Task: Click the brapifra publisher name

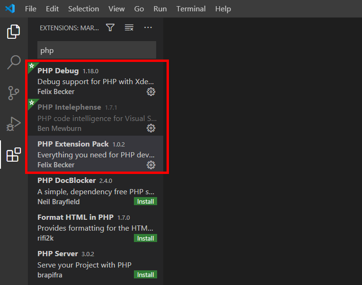Action: click(50, 275)
